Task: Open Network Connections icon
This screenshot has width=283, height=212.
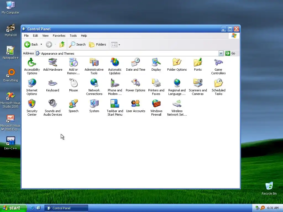Action: point(94,87)
